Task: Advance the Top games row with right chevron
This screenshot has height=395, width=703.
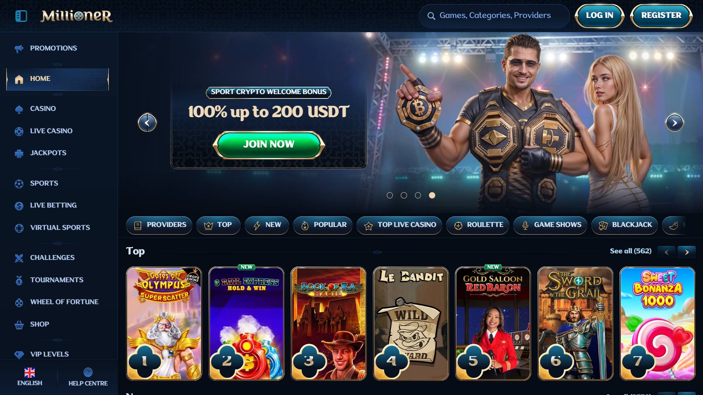Action: coord(687,252)
